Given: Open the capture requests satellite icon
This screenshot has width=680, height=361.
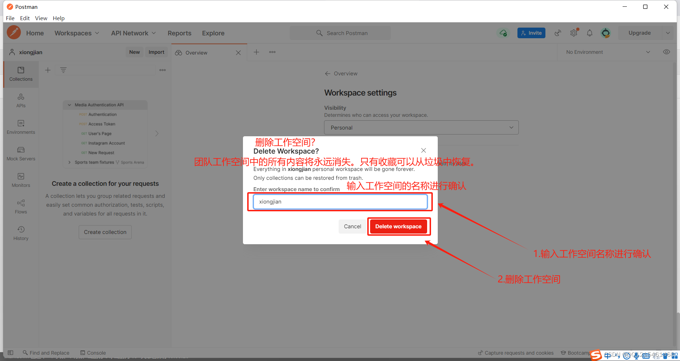Looking at the screenshot, I should (x=558, y=33).
